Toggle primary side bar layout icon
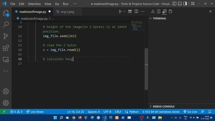The image size is (215, 121). pos(174,4)
